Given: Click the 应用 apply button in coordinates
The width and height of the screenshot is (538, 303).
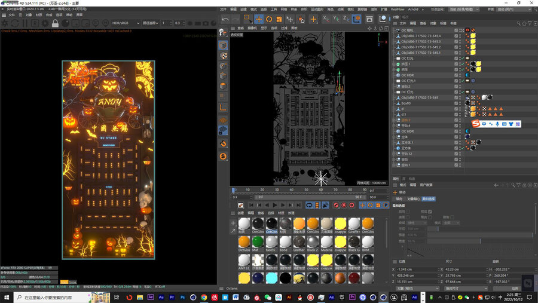Looking at the screenshot, I should click(515, 288).
